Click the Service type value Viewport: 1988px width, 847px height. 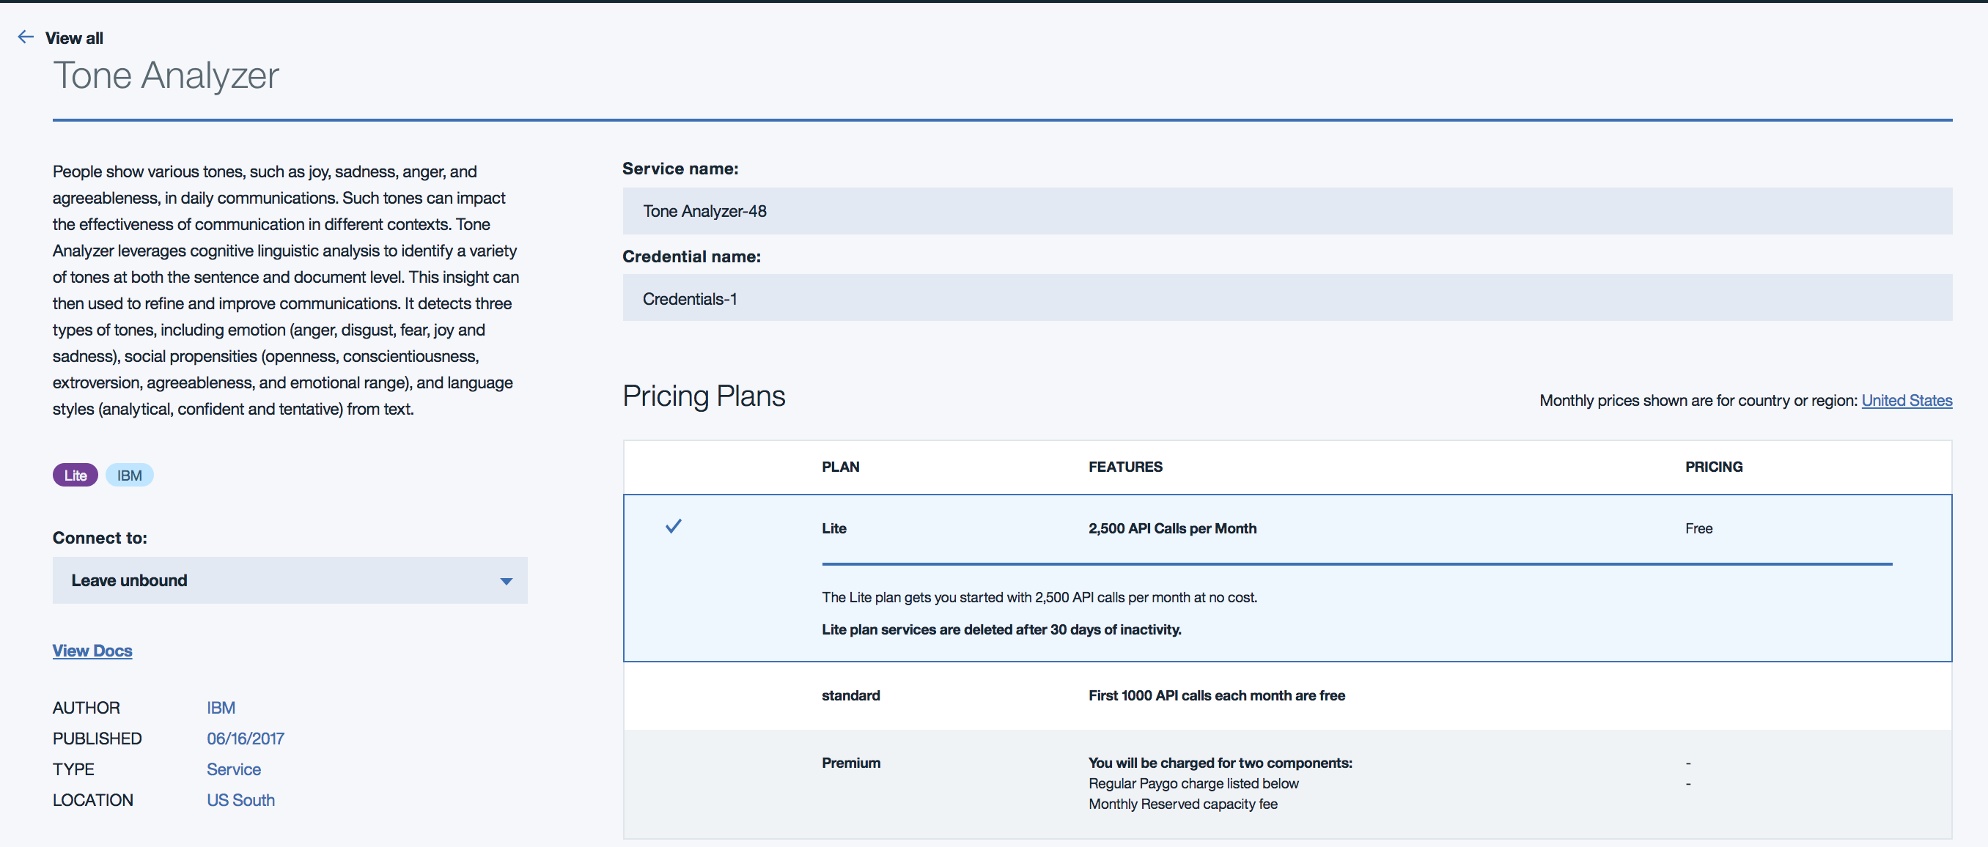click(x=234, y=769)
